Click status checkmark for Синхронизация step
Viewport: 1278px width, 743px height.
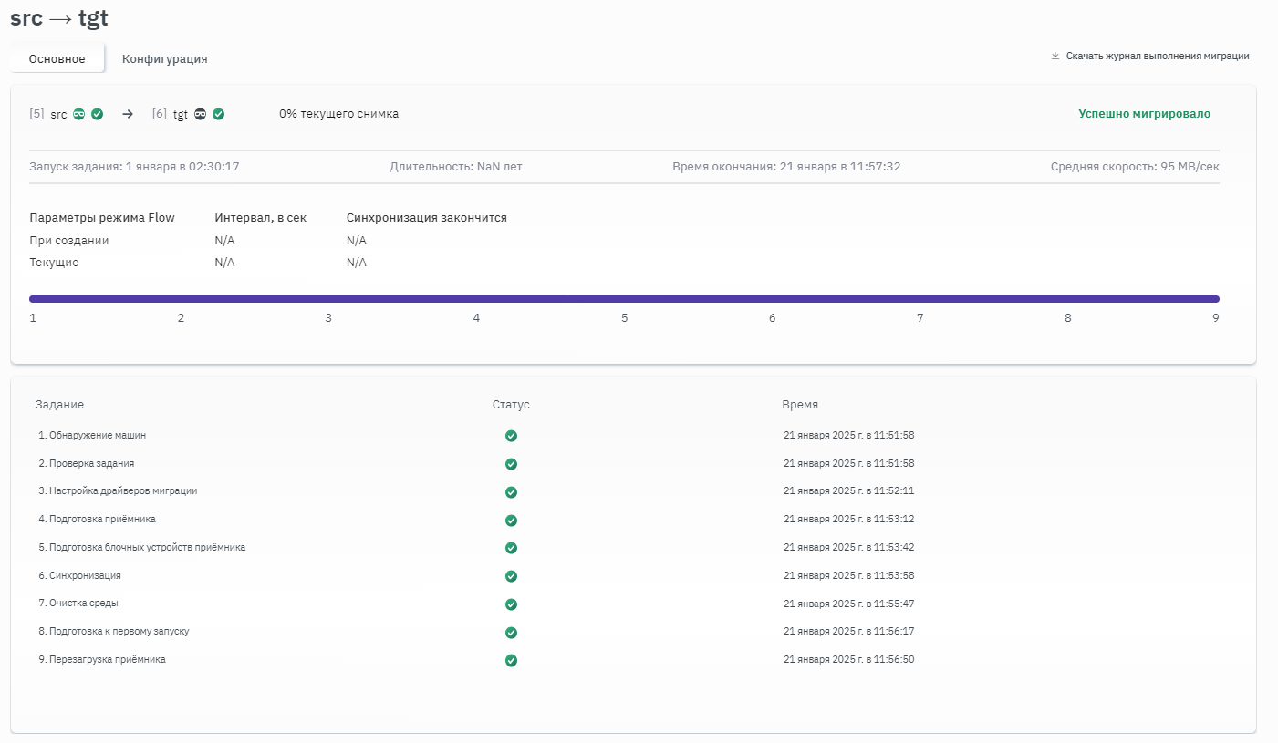pyautogui.click(x=511, y=576)
